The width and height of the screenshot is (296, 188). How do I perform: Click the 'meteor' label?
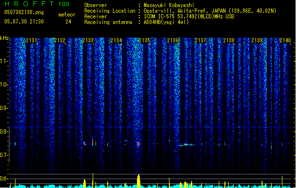click(x=67, y=15)
